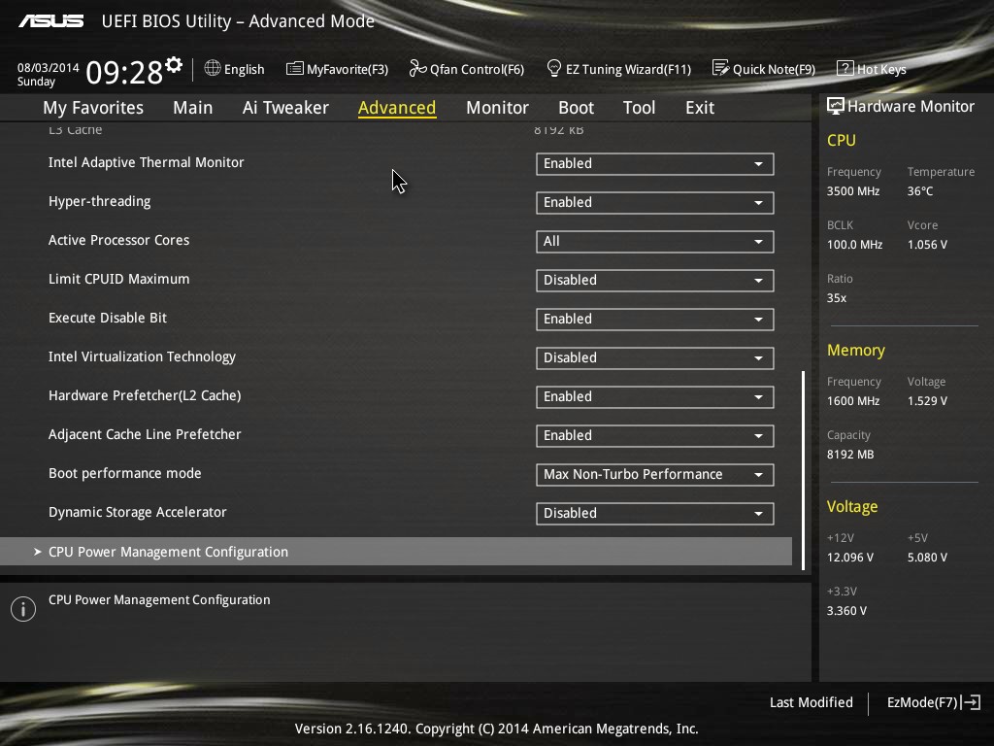Click the Hot Keys question mark icon
The image size is (994, 746).
pos(845,69)
